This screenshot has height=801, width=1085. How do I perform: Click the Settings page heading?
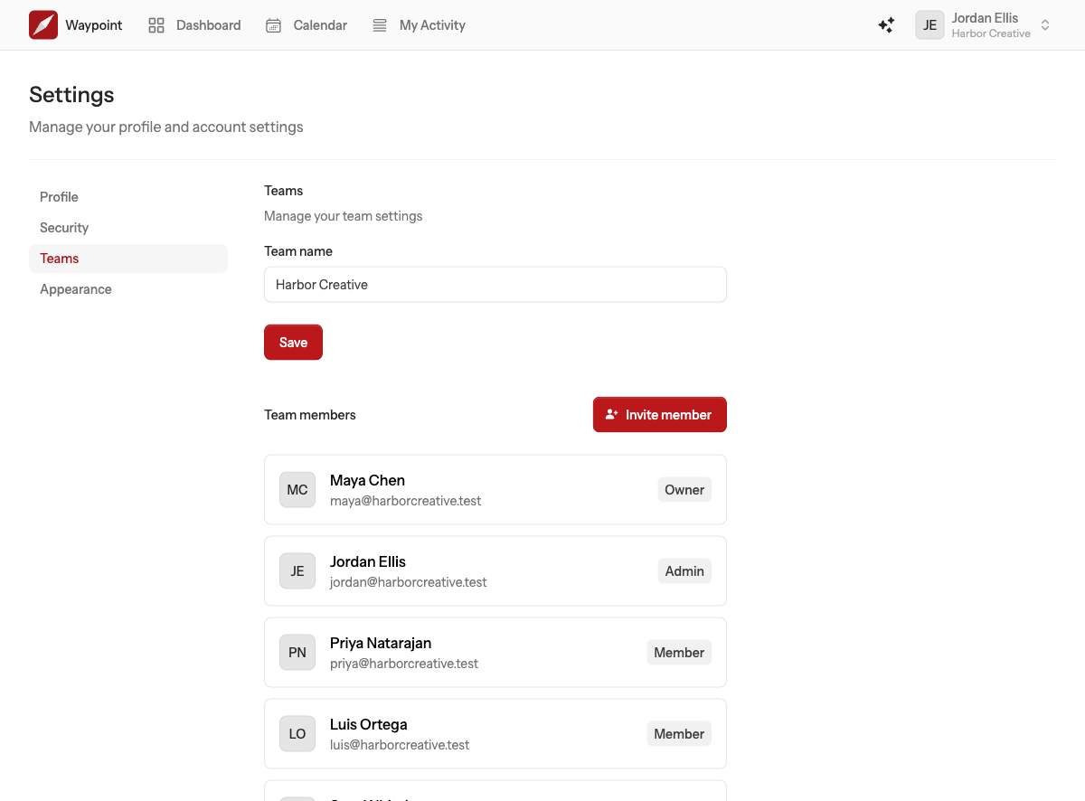[71, 95]
